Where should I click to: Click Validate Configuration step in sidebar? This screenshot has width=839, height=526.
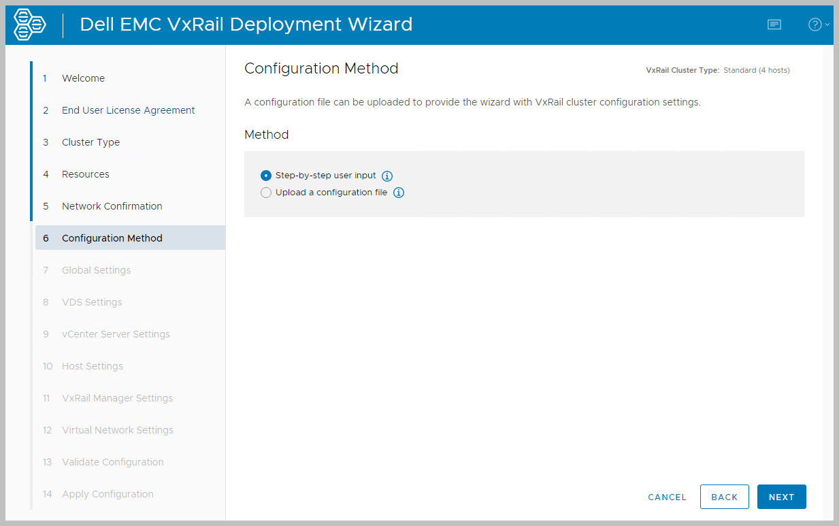click(x=112, y=462)
